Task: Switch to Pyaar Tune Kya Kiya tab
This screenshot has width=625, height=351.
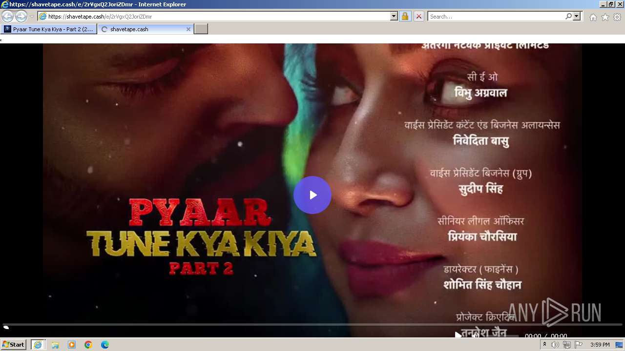Action: pyautogui.click(x=49, y=29)
